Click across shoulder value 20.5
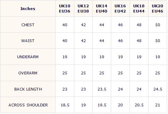 coord(139,105)
